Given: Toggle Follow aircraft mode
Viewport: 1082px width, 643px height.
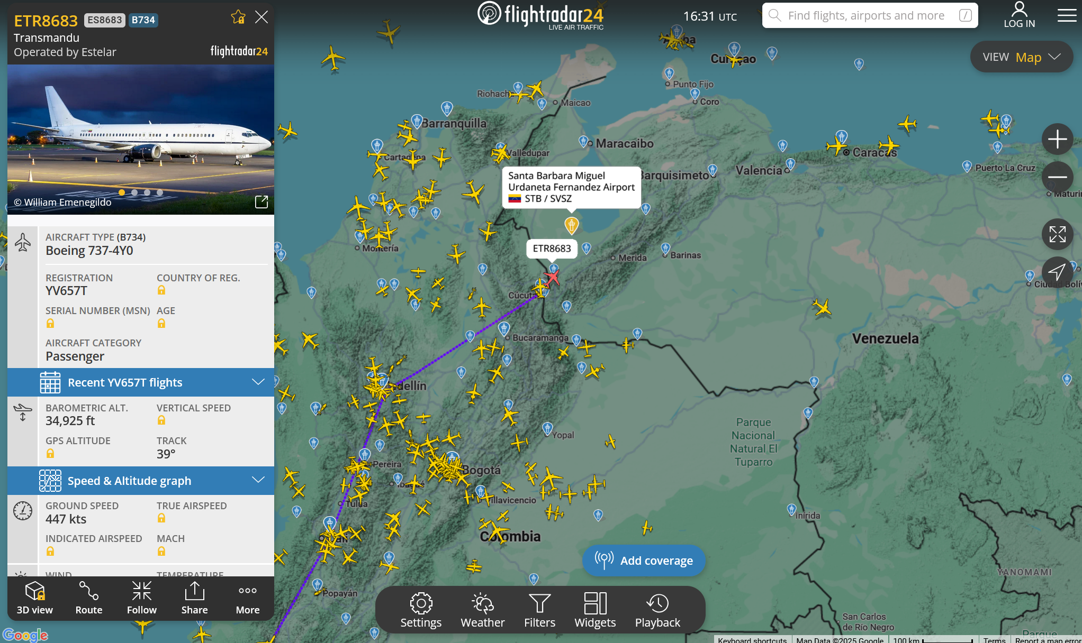Looking at the screenshot, I should click(x=141, y=598).
